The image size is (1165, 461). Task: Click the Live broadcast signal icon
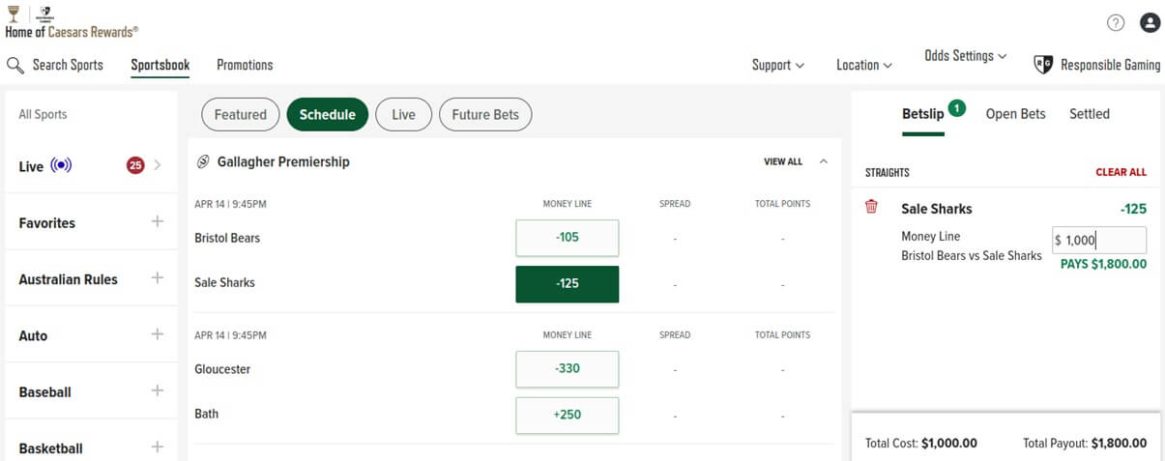[62, 166]
